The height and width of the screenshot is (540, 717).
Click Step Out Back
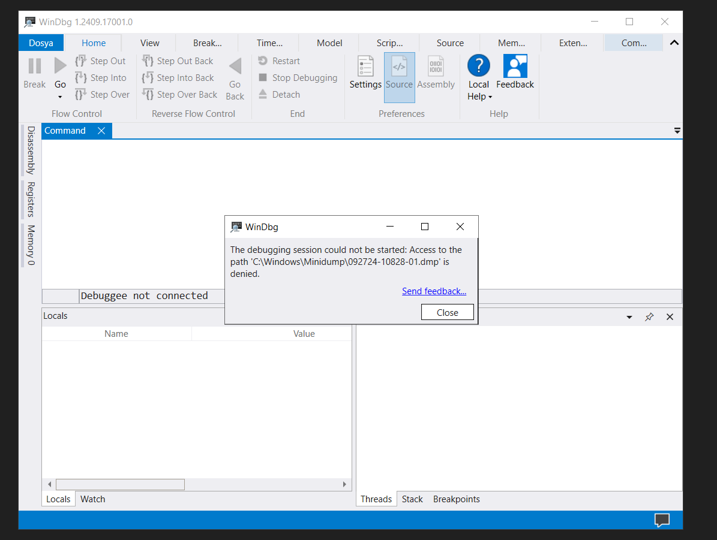[178, 61]
